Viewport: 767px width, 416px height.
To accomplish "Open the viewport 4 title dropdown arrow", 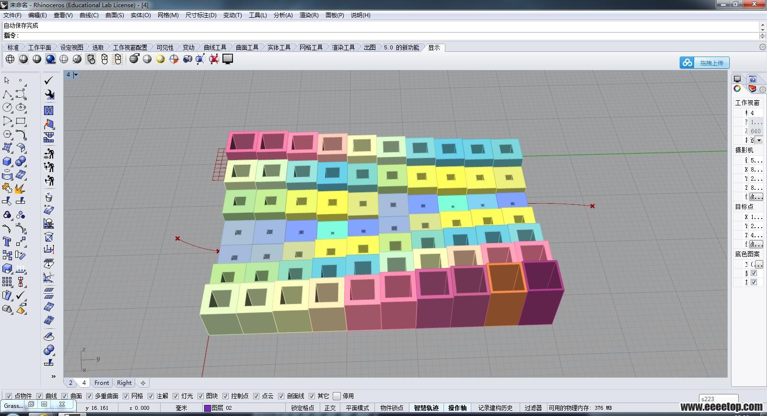I will [76, 75].
